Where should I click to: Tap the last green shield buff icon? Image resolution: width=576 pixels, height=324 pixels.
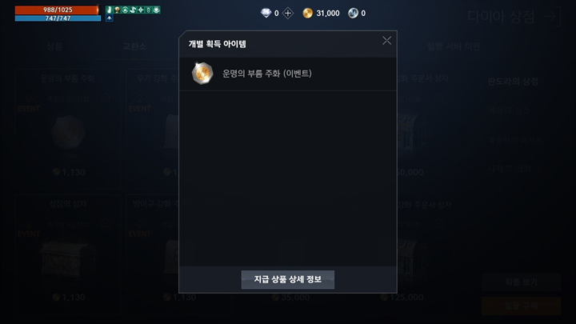coord(157,10)
